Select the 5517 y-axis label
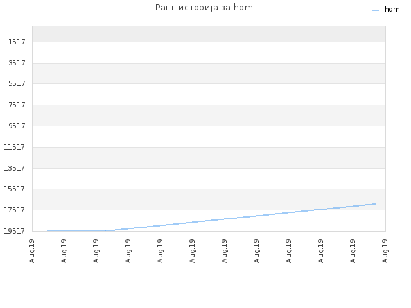411x308 pixels. pos(17,84)
